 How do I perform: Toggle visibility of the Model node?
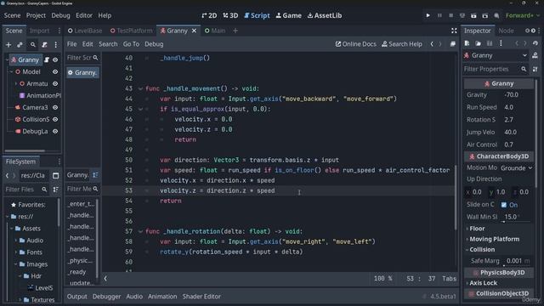(x=55, y=71)
